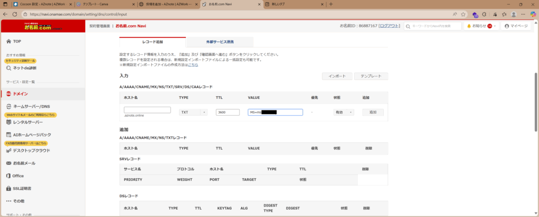Image resolution: width=539 pixels, height=217 pixels.
Task: Click the テンプレート button
Action: (371, 76)
